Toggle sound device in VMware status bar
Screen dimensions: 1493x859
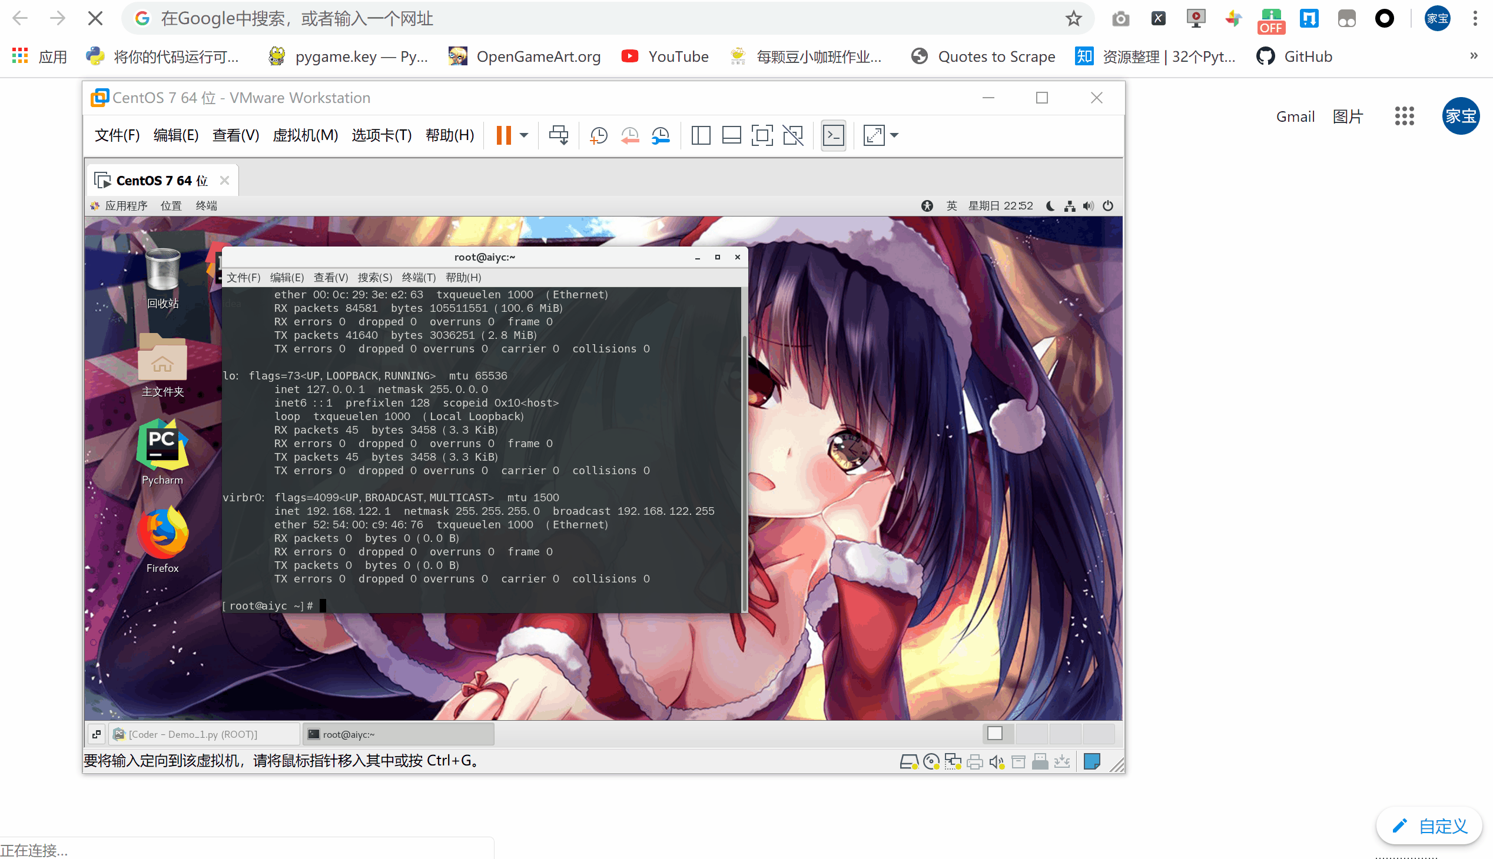click(x=997, y=763)
